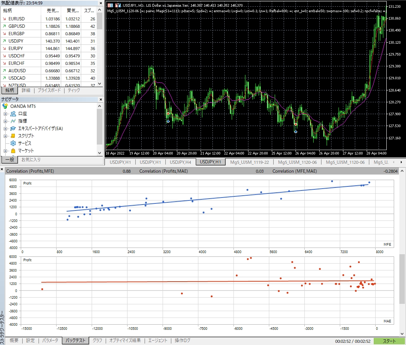Screen dimensions: 406x345
Task: Open the 操作ログ tab
Action: (x=182, y=340)
